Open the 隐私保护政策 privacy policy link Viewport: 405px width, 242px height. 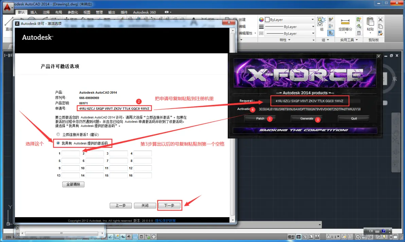click(x=165, y=221)
